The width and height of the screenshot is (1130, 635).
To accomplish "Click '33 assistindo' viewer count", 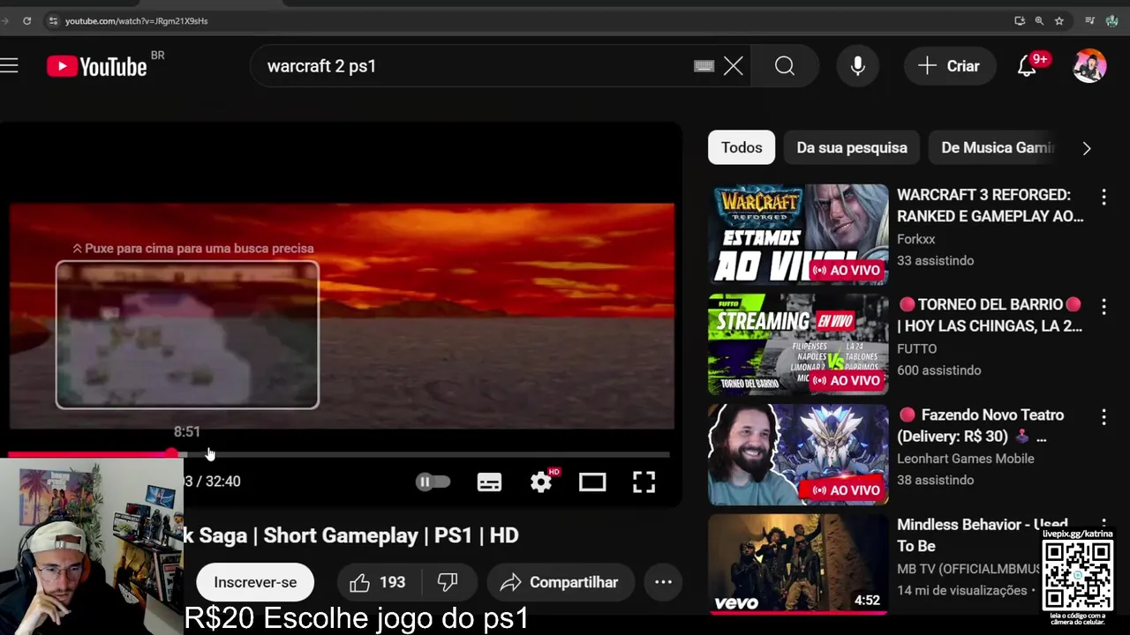I will coord(936,260).
